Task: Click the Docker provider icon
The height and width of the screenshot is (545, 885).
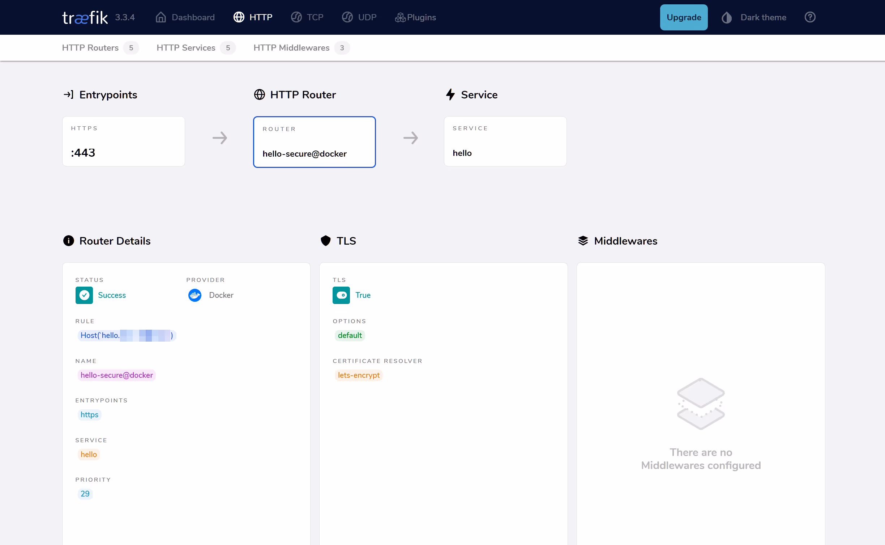Action: 195,295
